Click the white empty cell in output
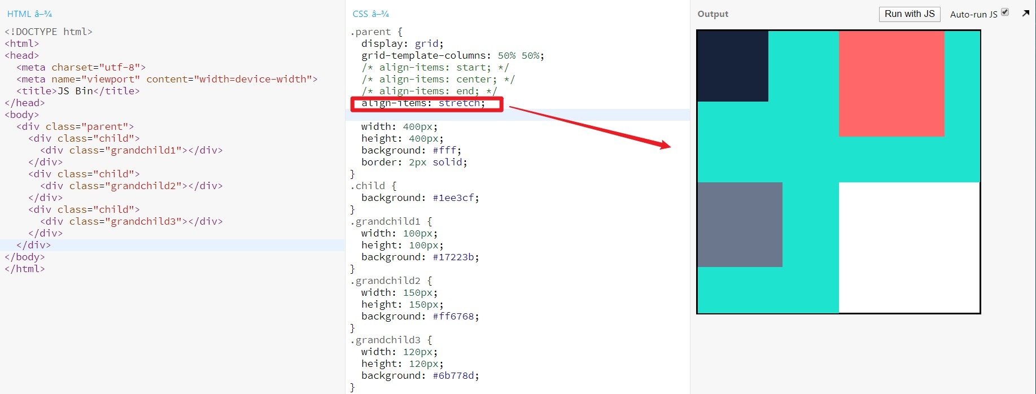 click(909, 247)
